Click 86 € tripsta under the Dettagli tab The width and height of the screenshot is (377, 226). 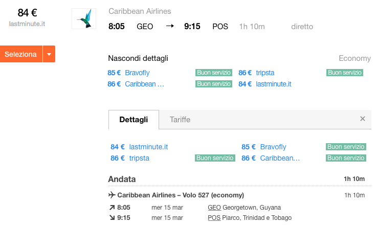point(130,158)
